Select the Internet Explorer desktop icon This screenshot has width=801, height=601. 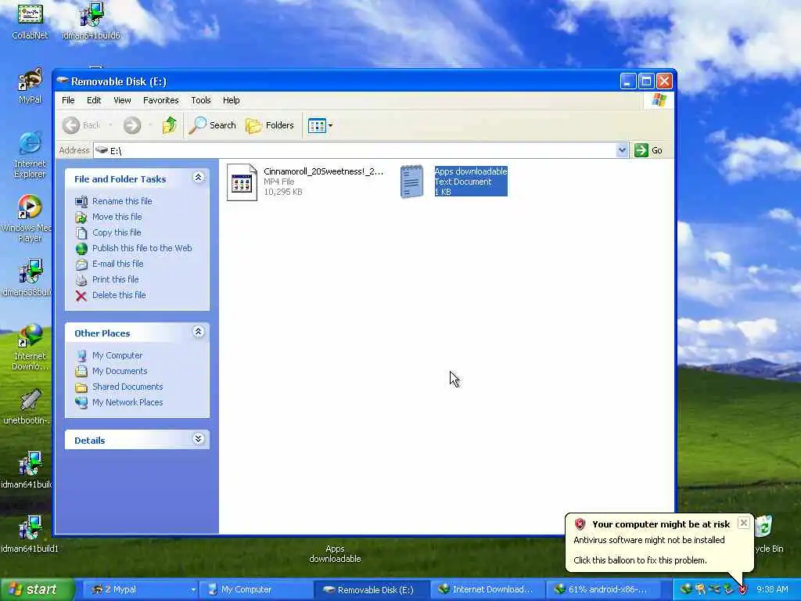(31, 154)
